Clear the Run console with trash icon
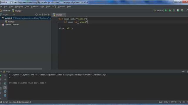 tap(5, 95)
